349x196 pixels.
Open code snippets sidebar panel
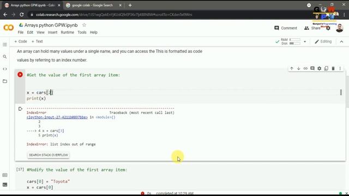5,69
